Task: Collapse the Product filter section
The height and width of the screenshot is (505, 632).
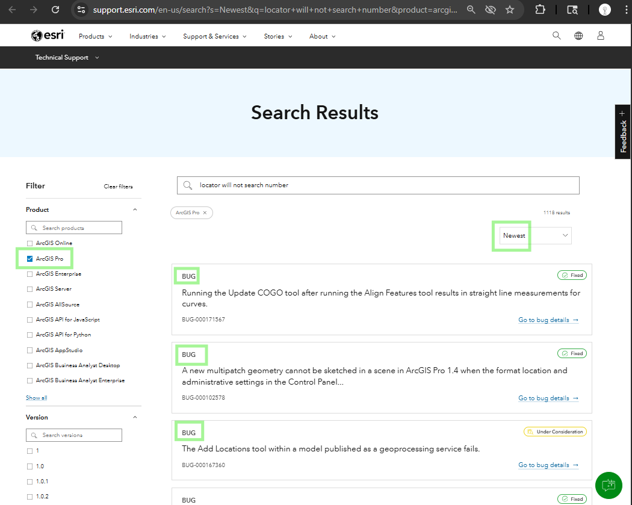Action: click(x=135, y=210)
